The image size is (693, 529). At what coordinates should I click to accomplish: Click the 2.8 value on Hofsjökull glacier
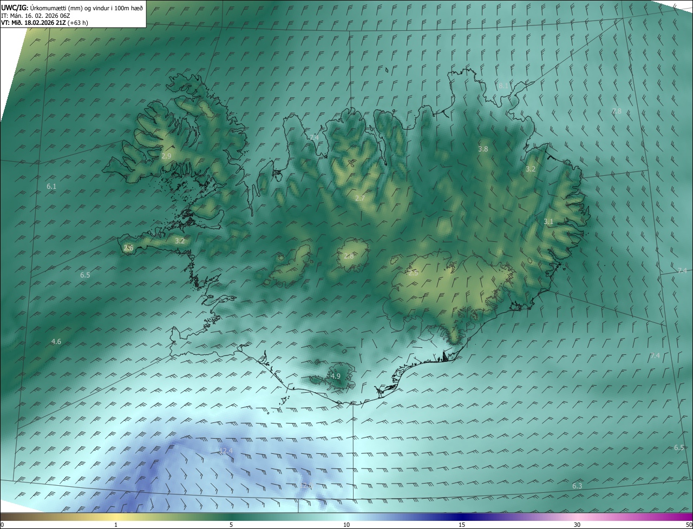point(349,256)
